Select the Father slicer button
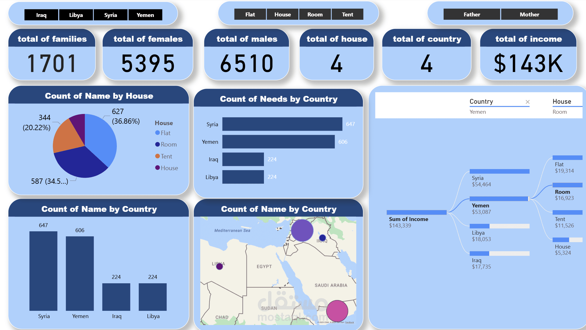The height and width of the screenshot is (330, 586). click(x=472, y=14)
